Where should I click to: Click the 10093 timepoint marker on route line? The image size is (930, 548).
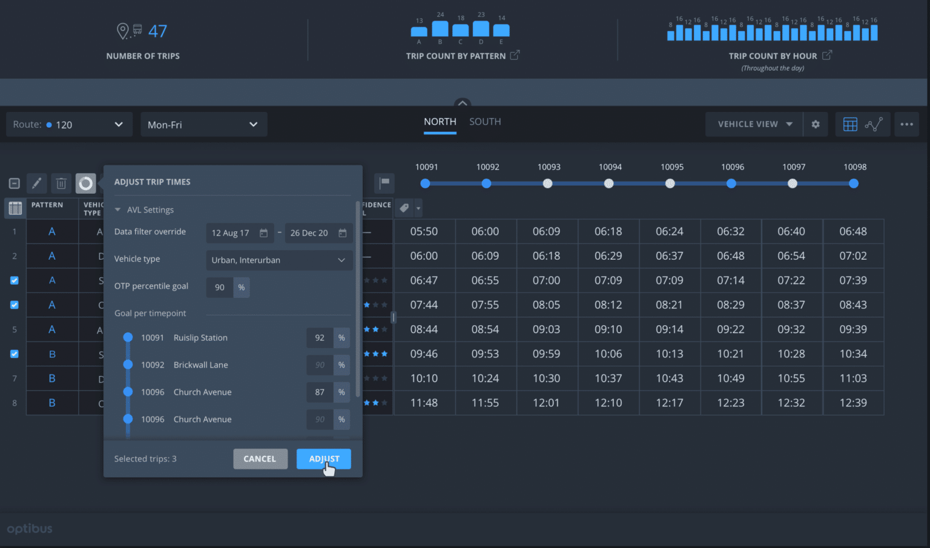pyautogui.click(x=548, y=183)
